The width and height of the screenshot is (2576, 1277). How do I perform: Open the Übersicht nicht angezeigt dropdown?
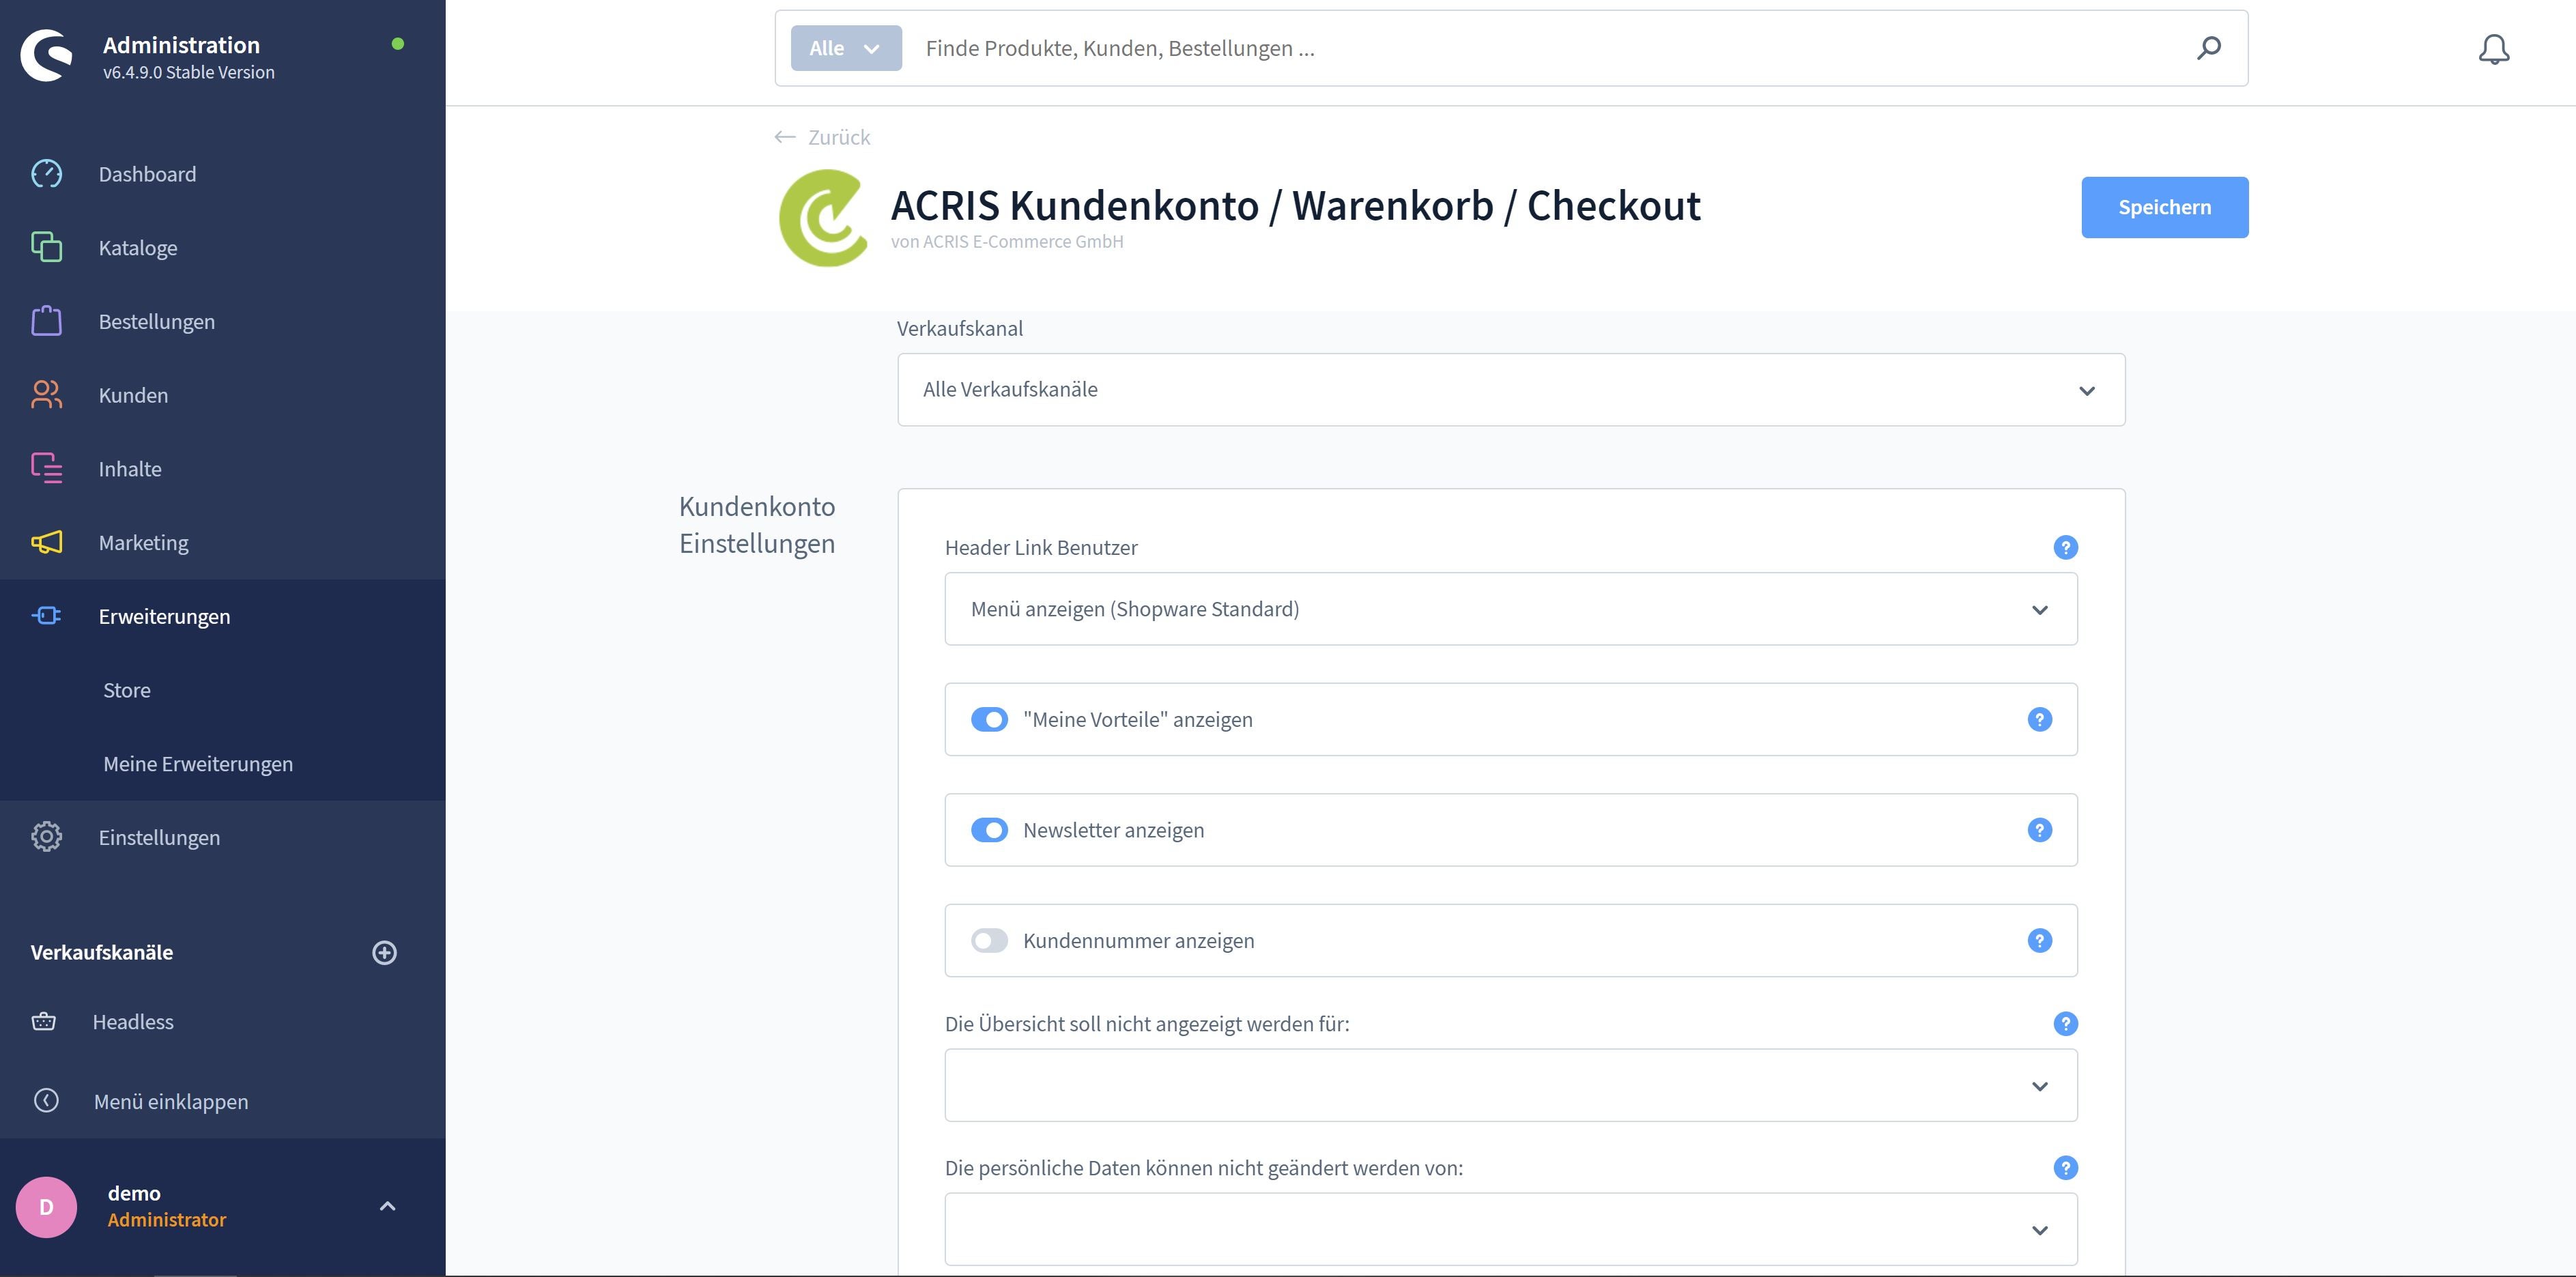point(1511,1085)
